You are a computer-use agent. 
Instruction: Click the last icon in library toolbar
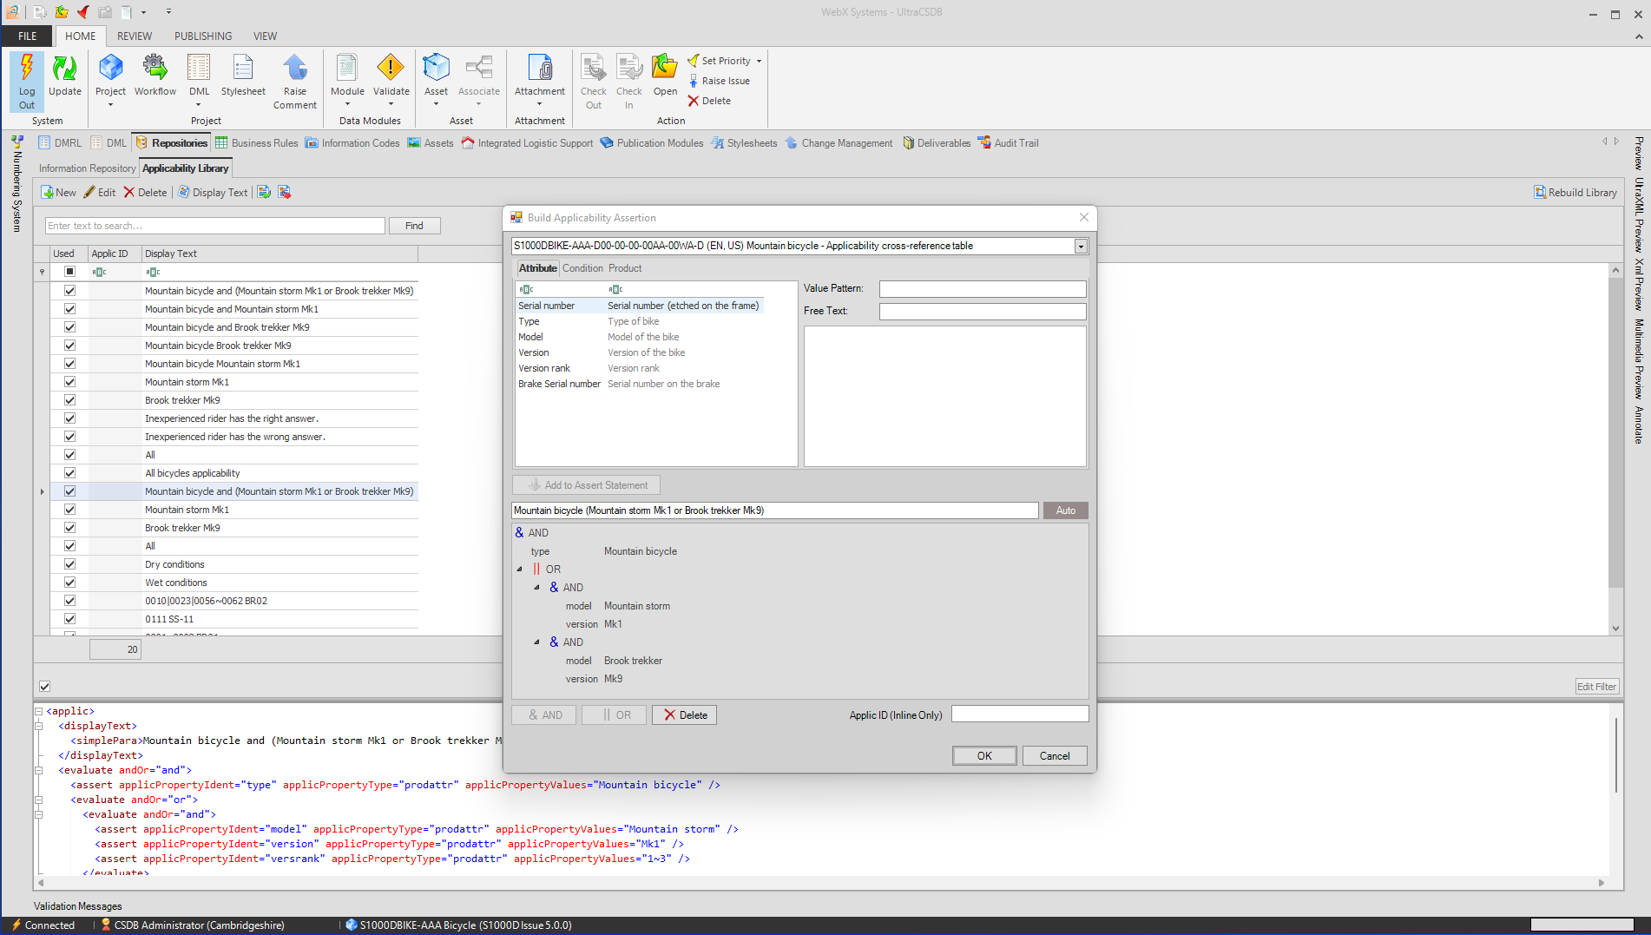coord(285,193)
